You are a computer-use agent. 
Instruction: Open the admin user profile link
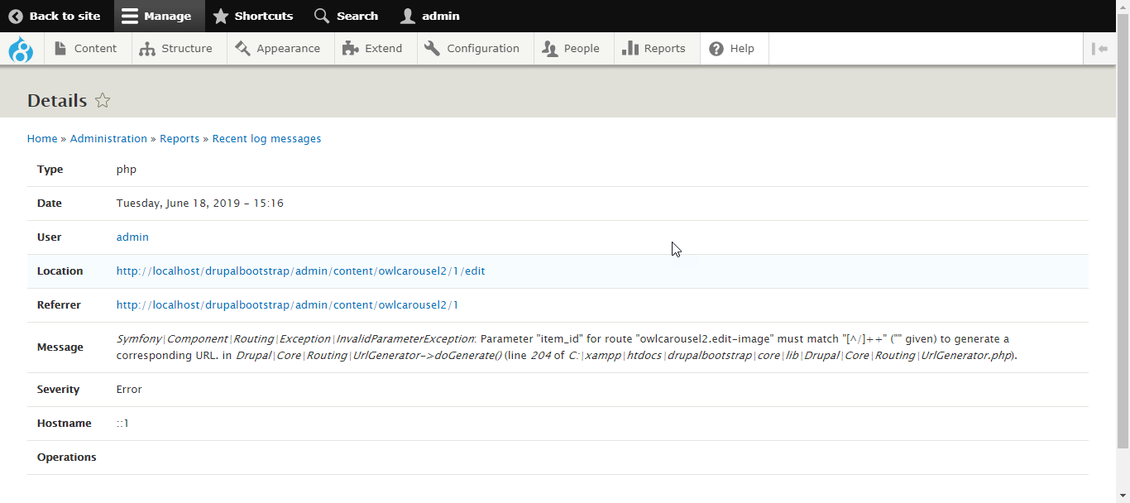pos(132,237)
